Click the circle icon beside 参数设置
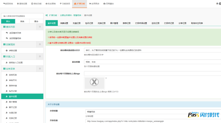The height and width of the screenshot is (123, 221). 7,50
